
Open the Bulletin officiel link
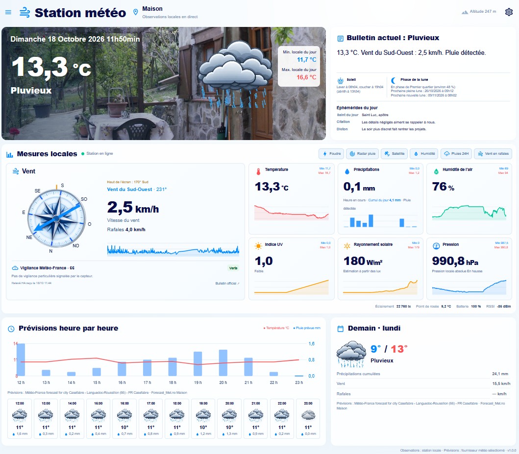pyautogui.click(x=227, y=284)
